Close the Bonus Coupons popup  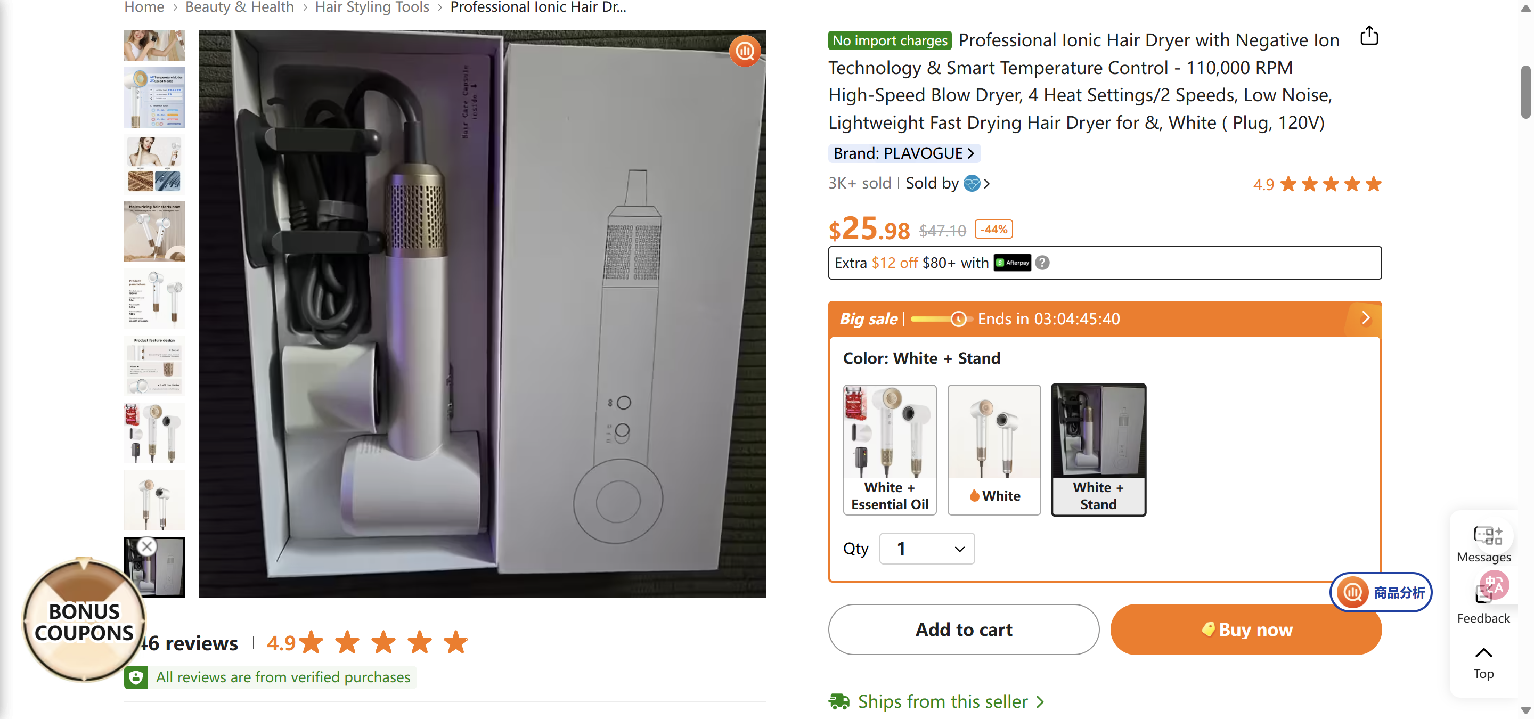(147, 546)
